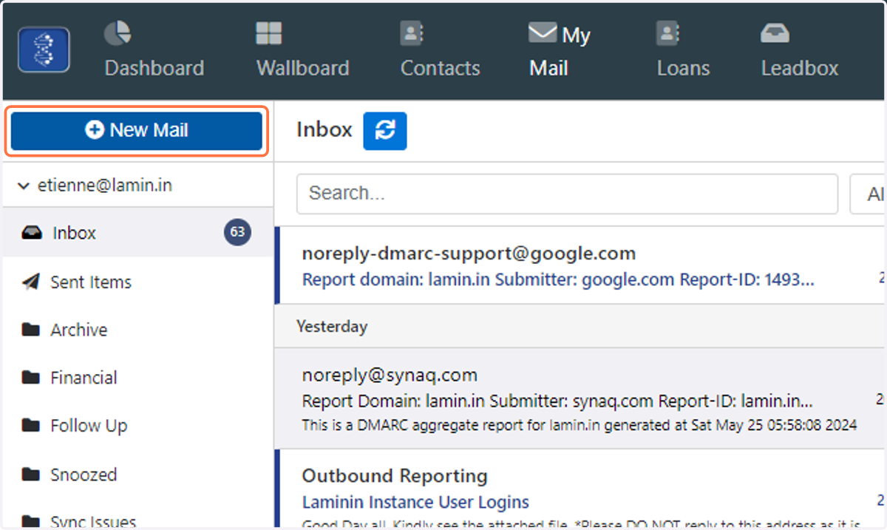Click the Archive folder icon
887x530 pixels.
(x=30, y=330)
